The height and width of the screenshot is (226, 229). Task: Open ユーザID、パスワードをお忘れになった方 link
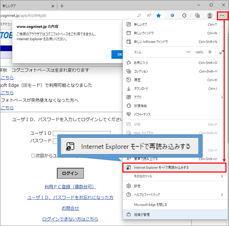click(70, 197)
